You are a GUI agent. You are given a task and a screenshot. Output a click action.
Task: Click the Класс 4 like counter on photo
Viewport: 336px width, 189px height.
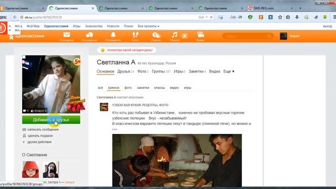pos(38,111)
